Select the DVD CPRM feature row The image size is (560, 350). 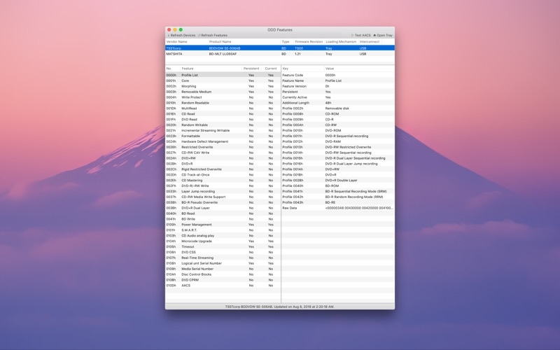223,280
